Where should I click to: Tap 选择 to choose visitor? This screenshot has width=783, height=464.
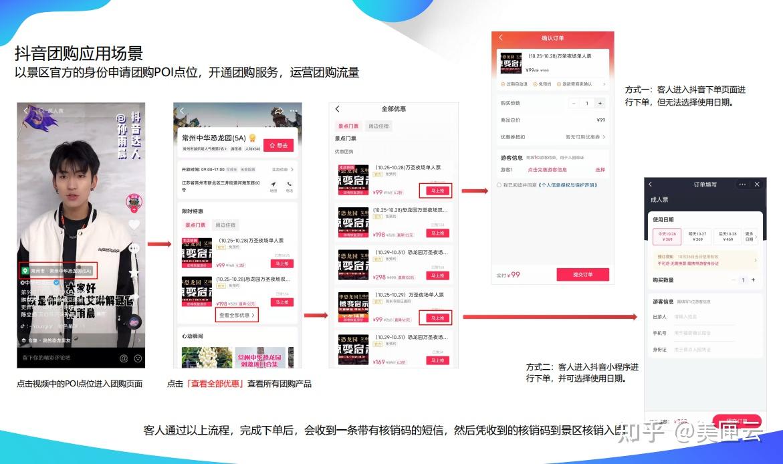click(600, 170)
